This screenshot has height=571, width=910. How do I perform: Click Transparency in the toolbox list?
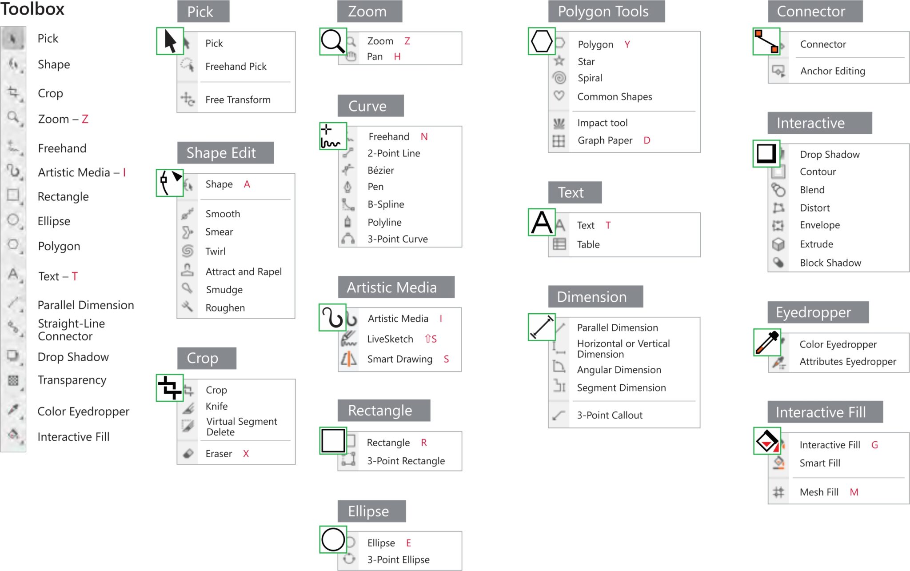(x=72, y=380)
